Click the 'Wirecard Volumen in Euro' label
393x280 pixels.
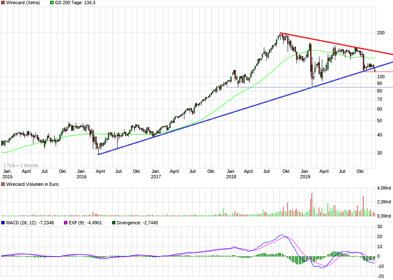point(32,185)
